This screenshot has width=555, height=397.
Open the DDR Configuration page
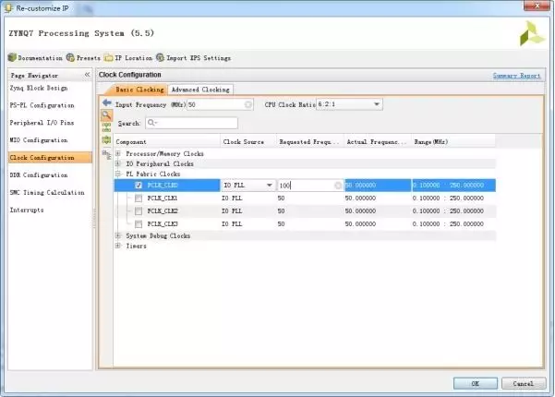pyautogui.click(x=39, y=174)
